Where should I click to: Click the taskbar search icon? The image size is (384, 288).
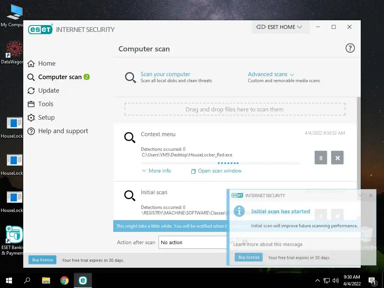27,280
